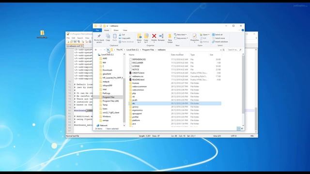The height and width of the screenshot is (174, 310).
Task: Sort by Date modified column header
Action: [177, 55]
